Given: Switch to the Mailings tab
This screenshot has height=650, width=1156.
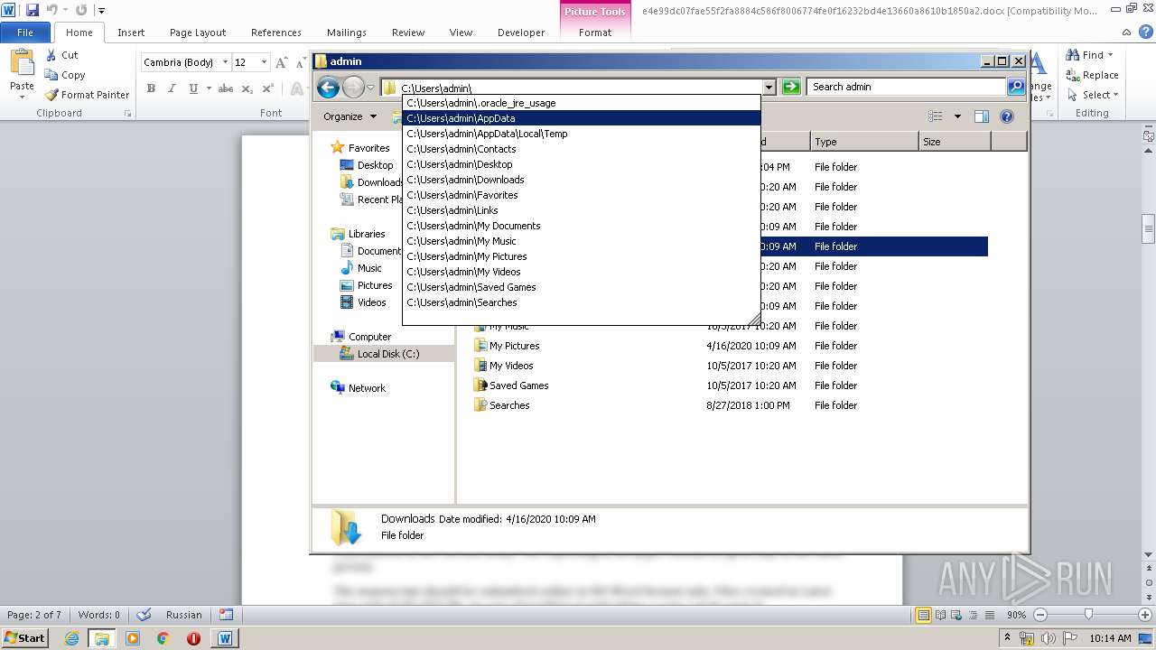Looking at the screenshot, I should [347, 32].
